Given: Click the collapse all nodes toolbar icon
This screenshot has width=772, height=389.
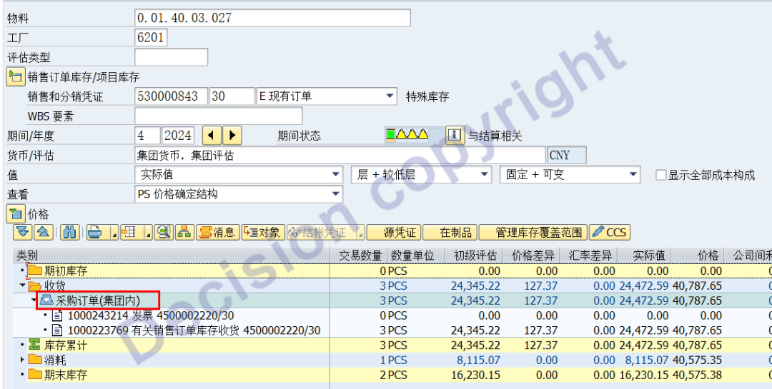Looking at the screenshot, I should pos(43,232).
